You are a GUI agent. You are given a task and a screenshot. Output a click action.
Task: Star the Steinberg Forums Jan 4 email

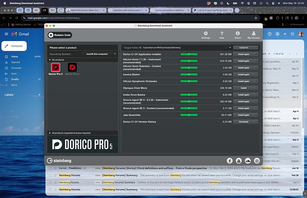(56, 182)
